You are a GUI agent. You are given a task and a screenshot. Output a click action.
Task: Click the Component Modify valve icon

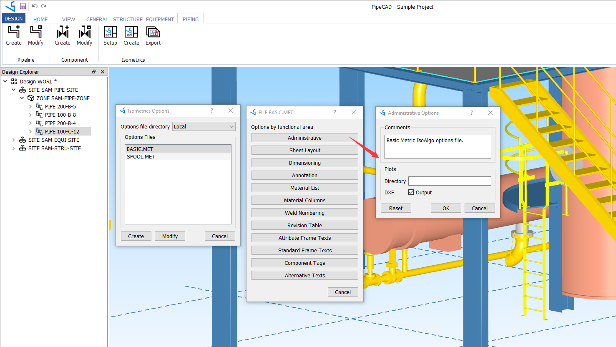pos(85,32)
